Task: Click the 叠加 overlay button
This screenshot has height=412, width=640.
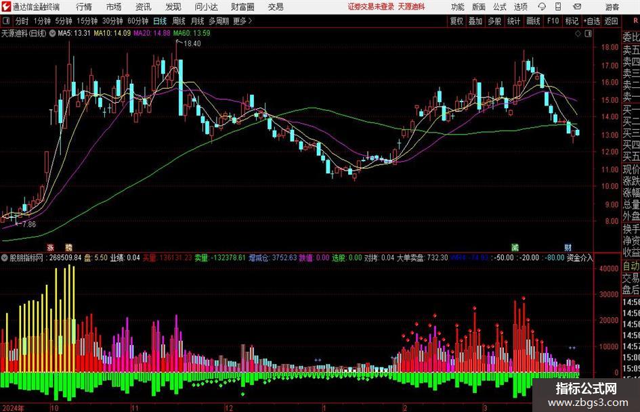Action: pos(475,21)
